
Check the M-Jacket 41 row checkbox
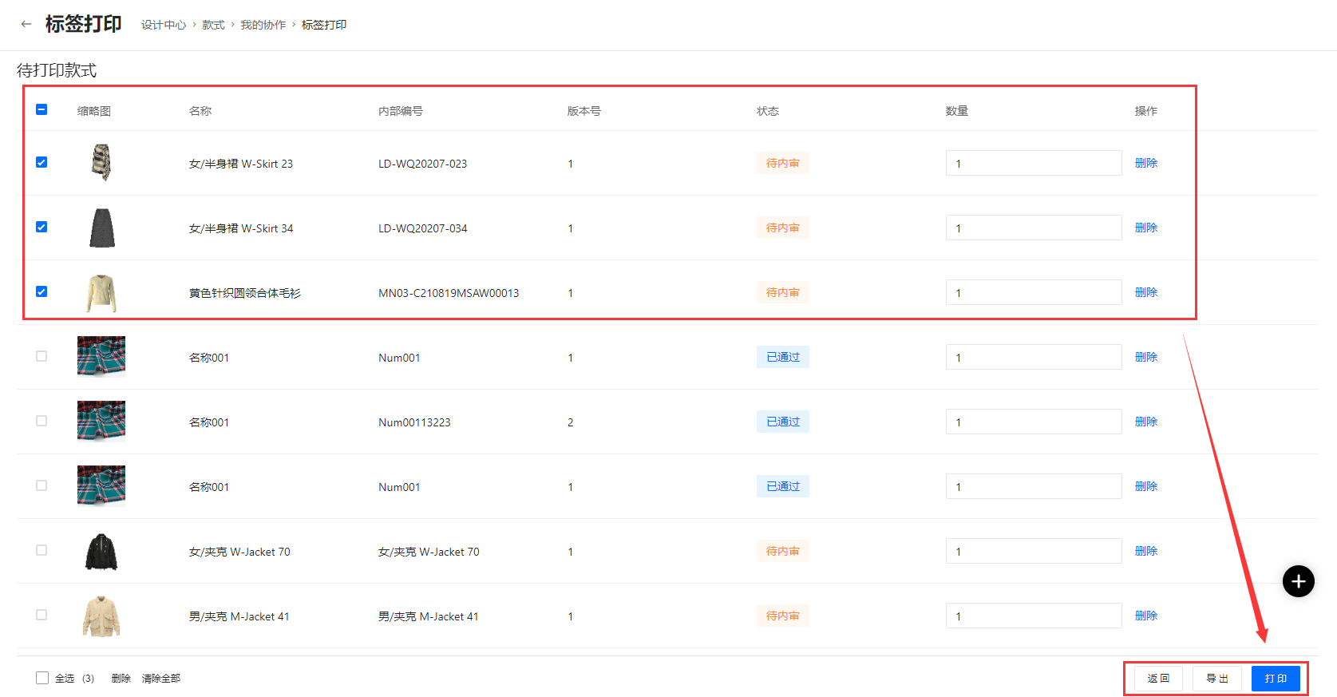tap(42, 615)
